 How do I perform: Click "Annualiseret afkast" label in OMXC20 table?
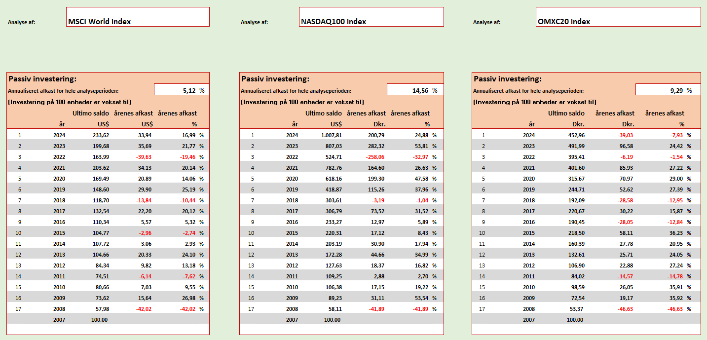(x=528, y=91)
